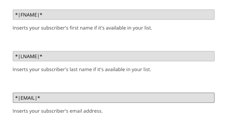Click the word "Inserts" below the EMAIL field
Screen dimensions: 229x125
coord(20,111)
